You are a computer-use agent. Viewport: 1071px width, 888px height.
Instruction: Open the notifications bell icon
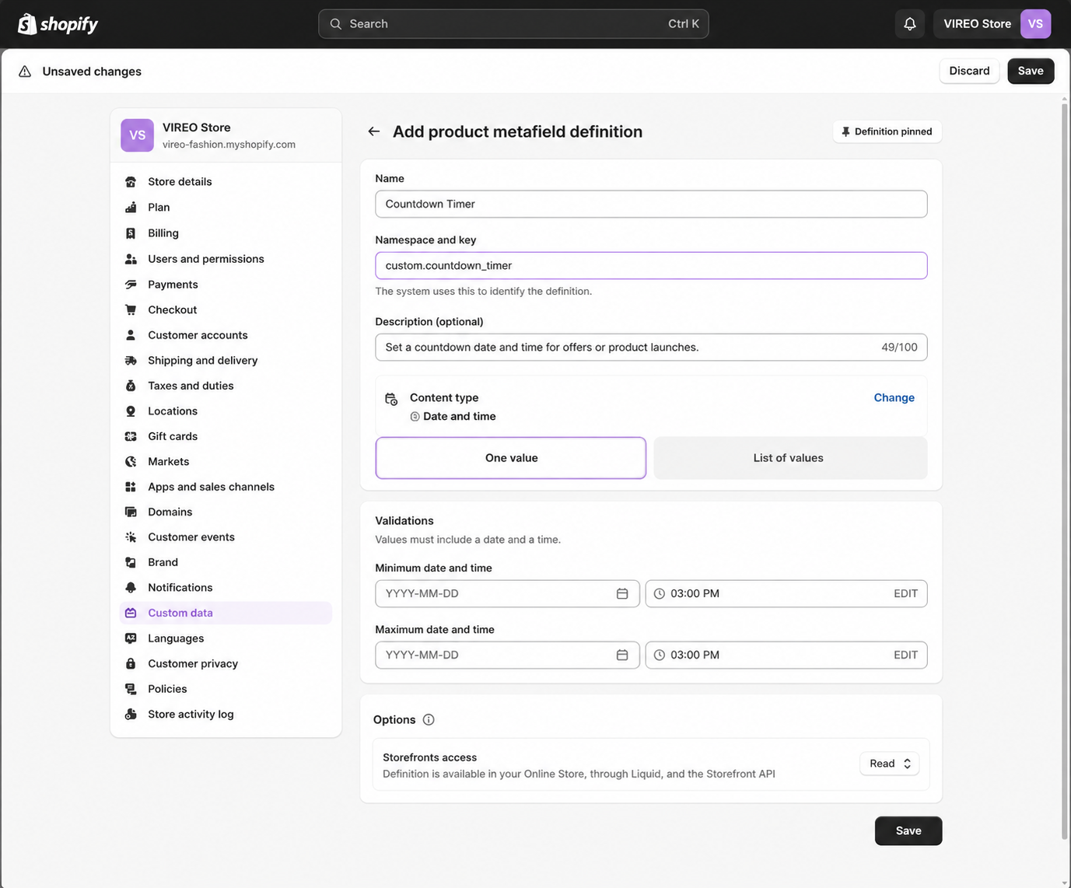(909, 24)
